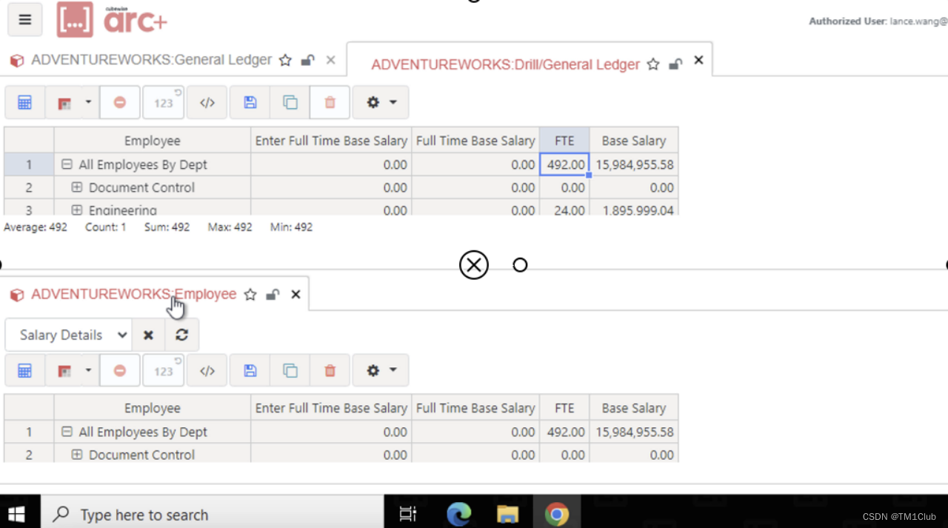The height and width of the screenshot is (528, 948).
Task: Close the ADVENTUREWORKS:Employee tab
Action: 296,295
